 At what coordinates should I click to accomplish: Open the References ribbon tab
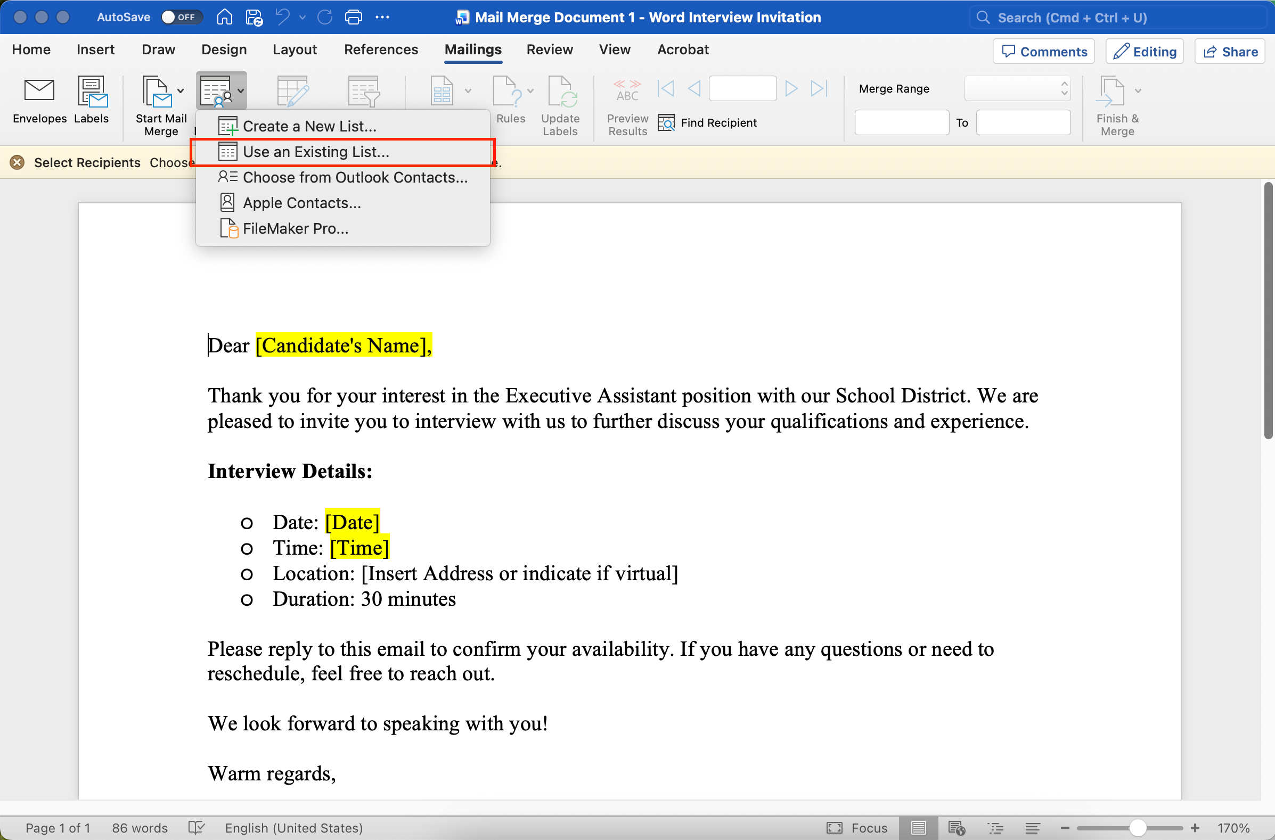click(380, 50)
